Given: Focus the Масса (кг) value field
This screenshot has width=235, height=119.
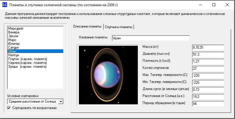Looking at the screenshot, I should coord(208,47).
